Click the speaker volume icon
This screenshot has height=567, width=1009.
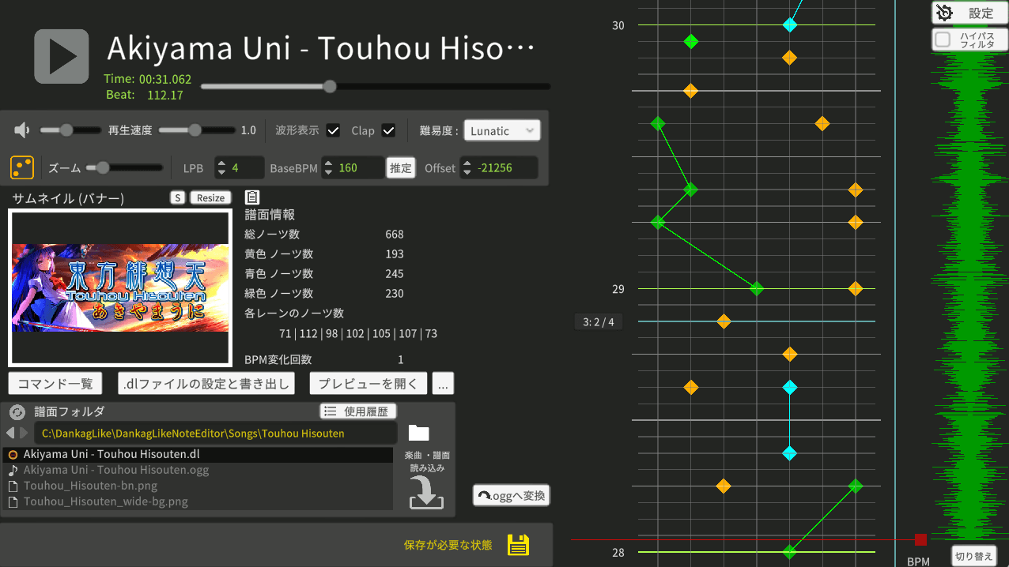tap(22, 130)
